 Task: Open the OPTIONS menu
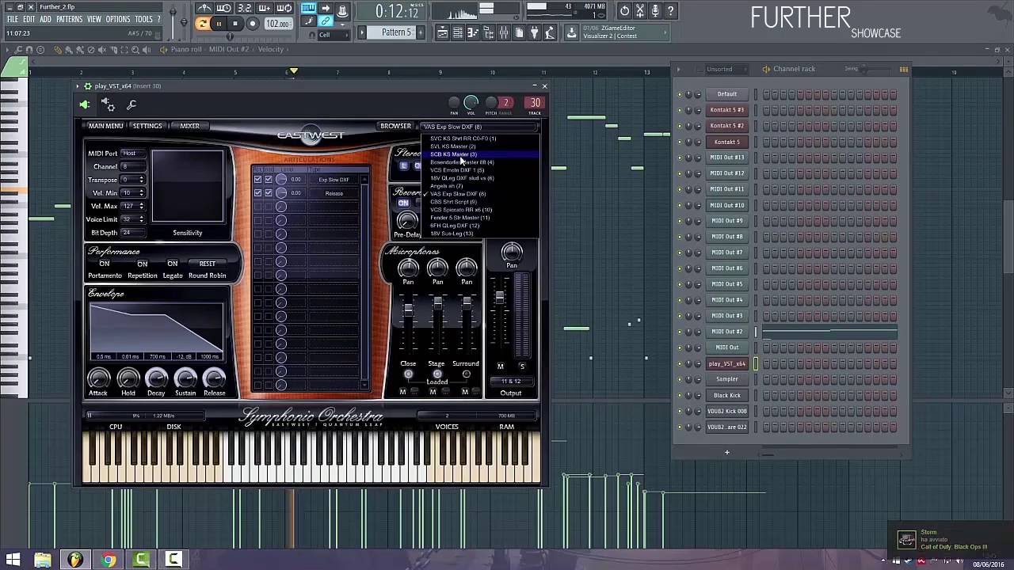pyautogui.click(x=118, y=19)
